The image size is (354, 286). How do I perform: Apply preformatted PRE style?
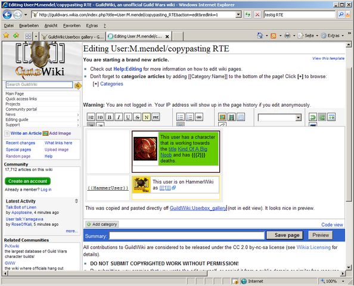(x=156, y=117)
